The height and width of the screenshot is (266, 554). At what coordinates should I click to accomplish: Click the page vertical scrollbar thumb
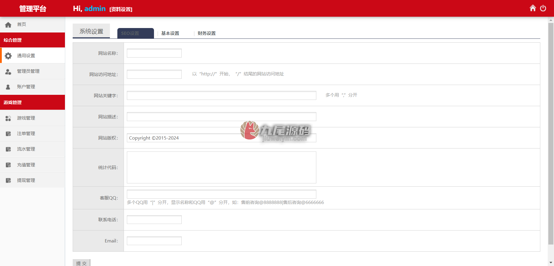point(551,134)
